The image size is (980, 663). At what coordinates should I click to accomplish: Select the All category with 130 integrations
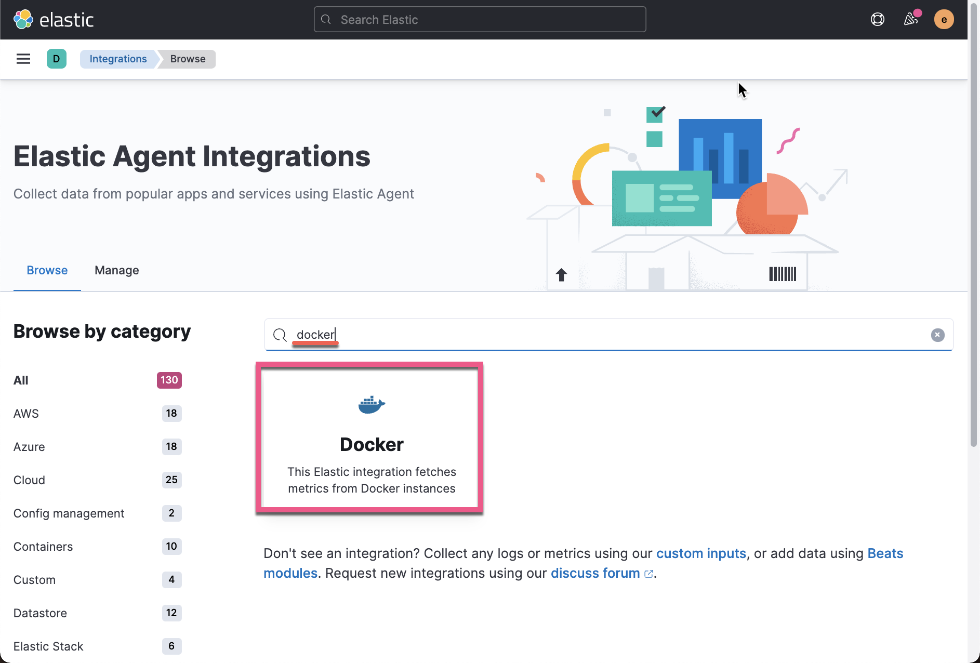coord(21,380)
